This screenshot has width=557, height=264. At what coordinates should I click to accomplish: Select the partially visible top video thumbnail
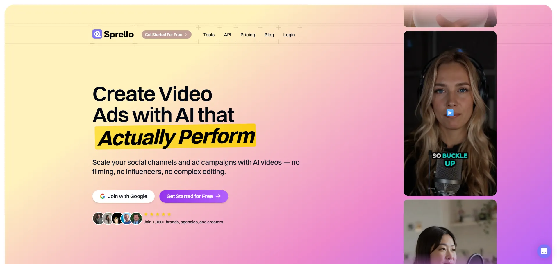coord(450,16)
